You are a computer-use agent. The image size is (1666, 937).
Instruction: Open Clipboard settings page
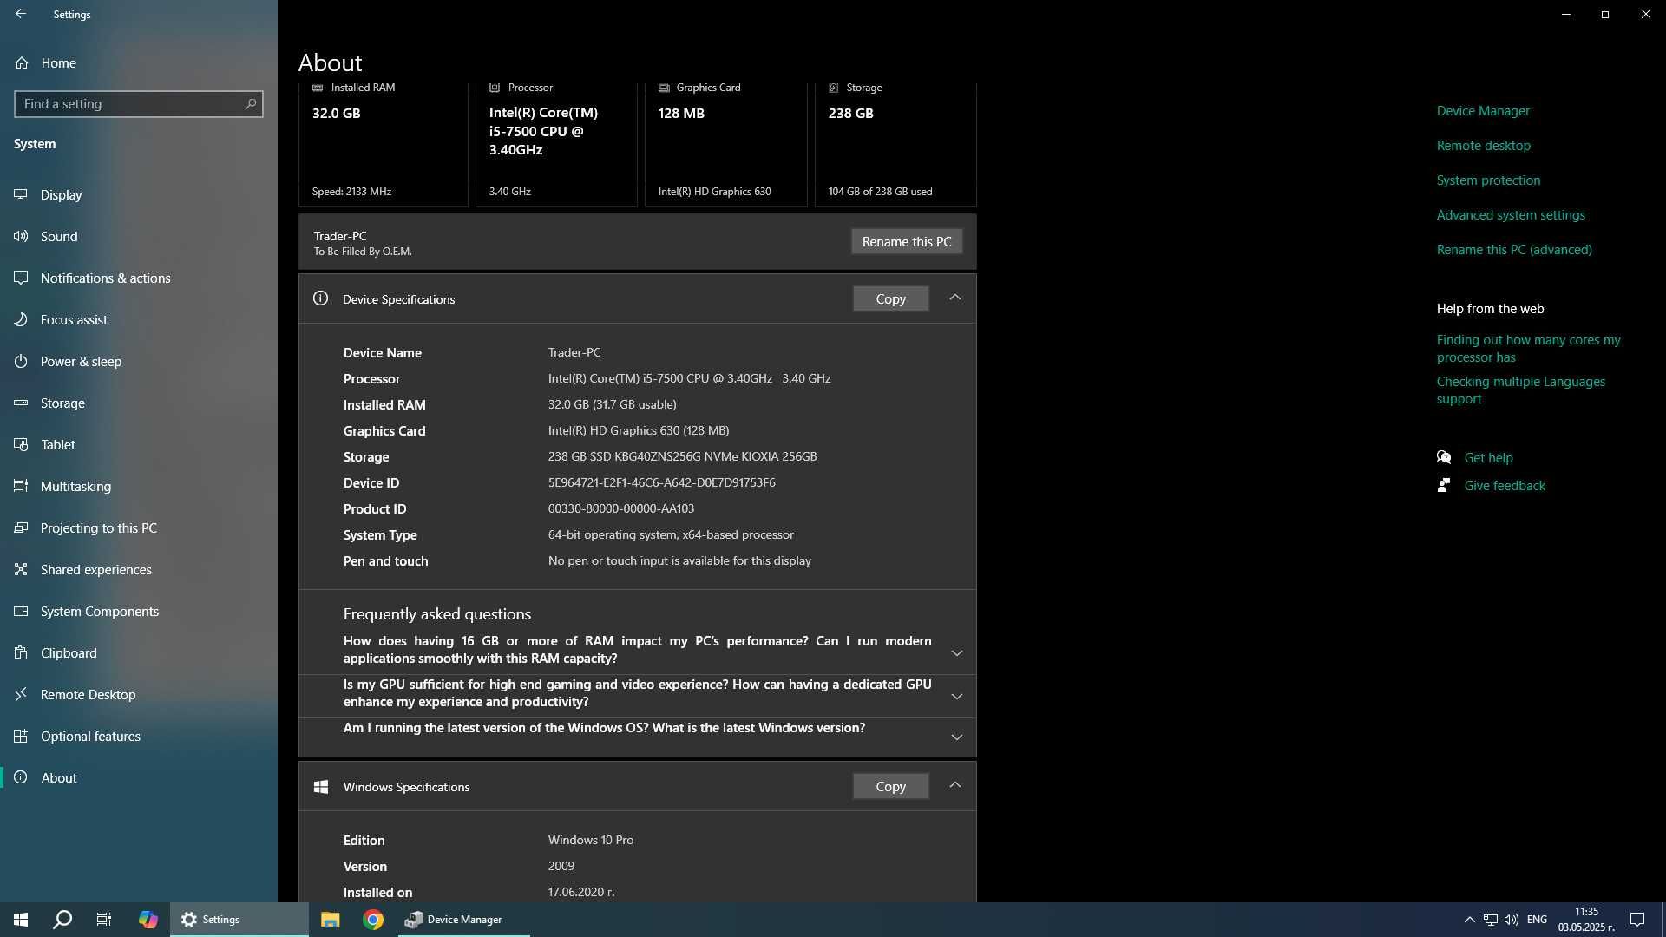pos(139,652)
